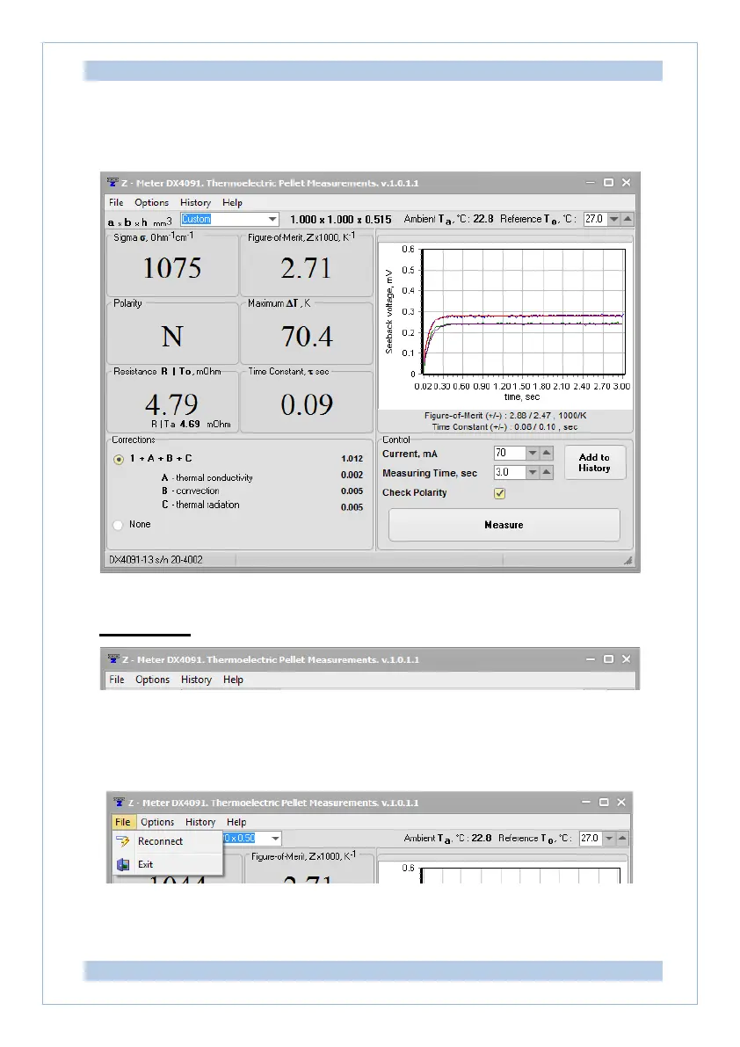Click the Z-Meter app icon in the full measurement window's title bar
The height and width of the screenshot is (1047, 740).
coord(112,182)
